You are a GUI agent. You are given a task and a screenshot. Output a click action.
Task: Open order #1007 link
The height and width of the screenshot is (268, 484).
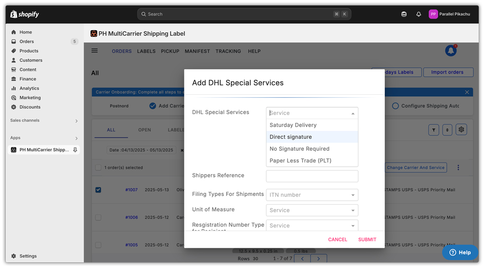coord(132,190)
